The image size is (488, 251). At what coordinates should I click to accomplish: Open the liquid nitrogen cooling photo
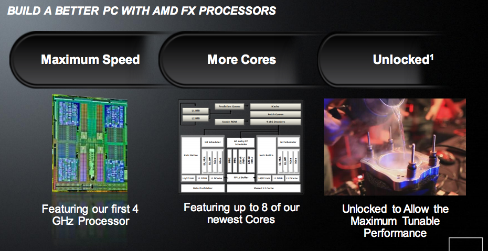click(395, 147)
